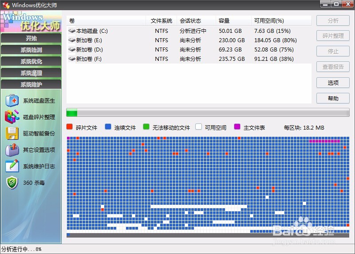
Task: Open the 系统检测 sidebar section
Action: point(31,50)
